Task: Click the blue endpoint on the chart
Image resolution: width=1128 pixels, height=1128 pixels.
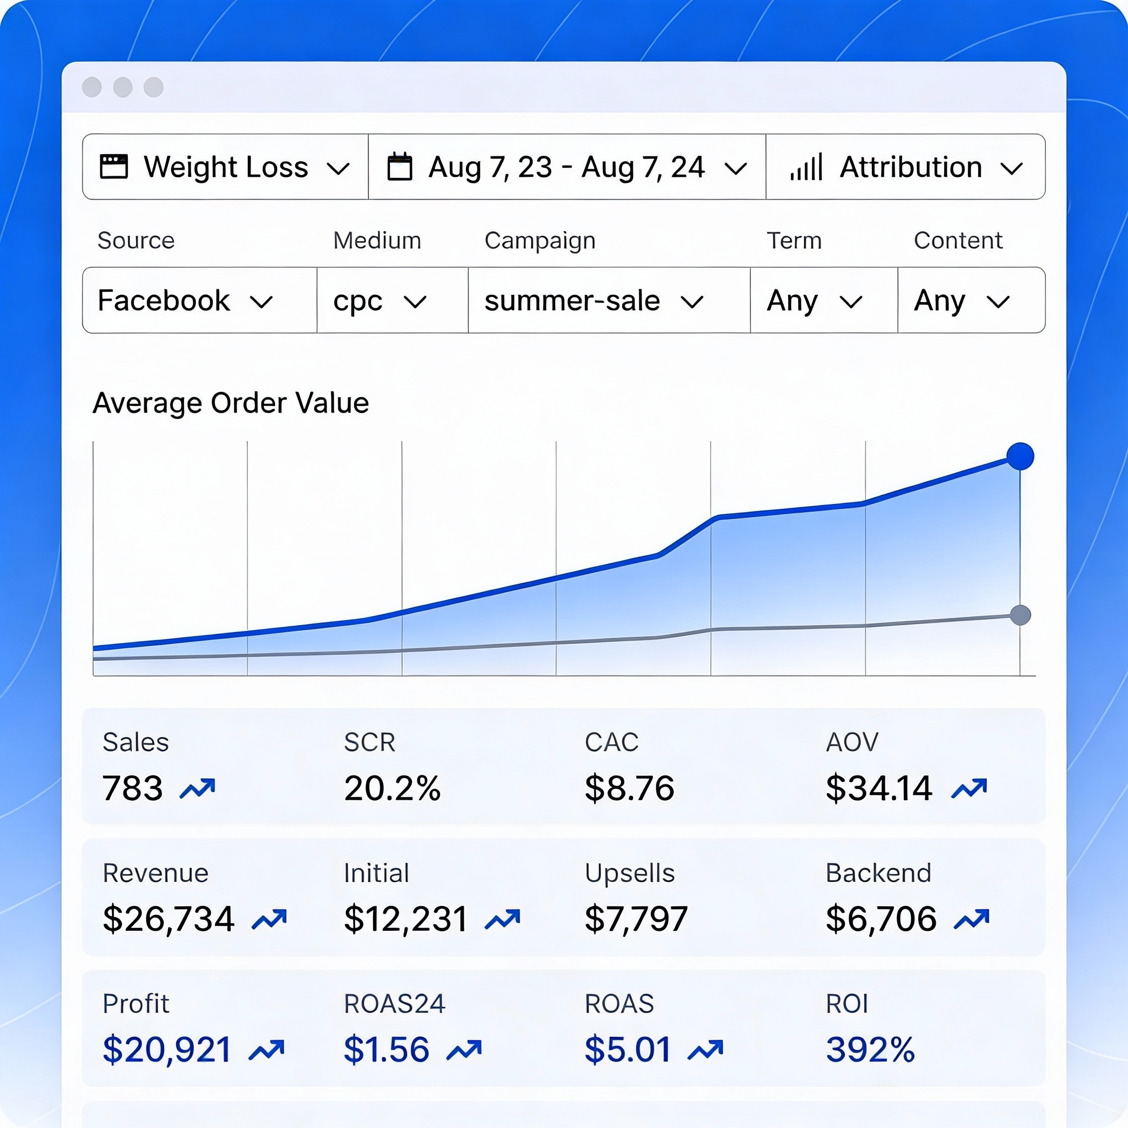Action: [x=1020, y=457]
